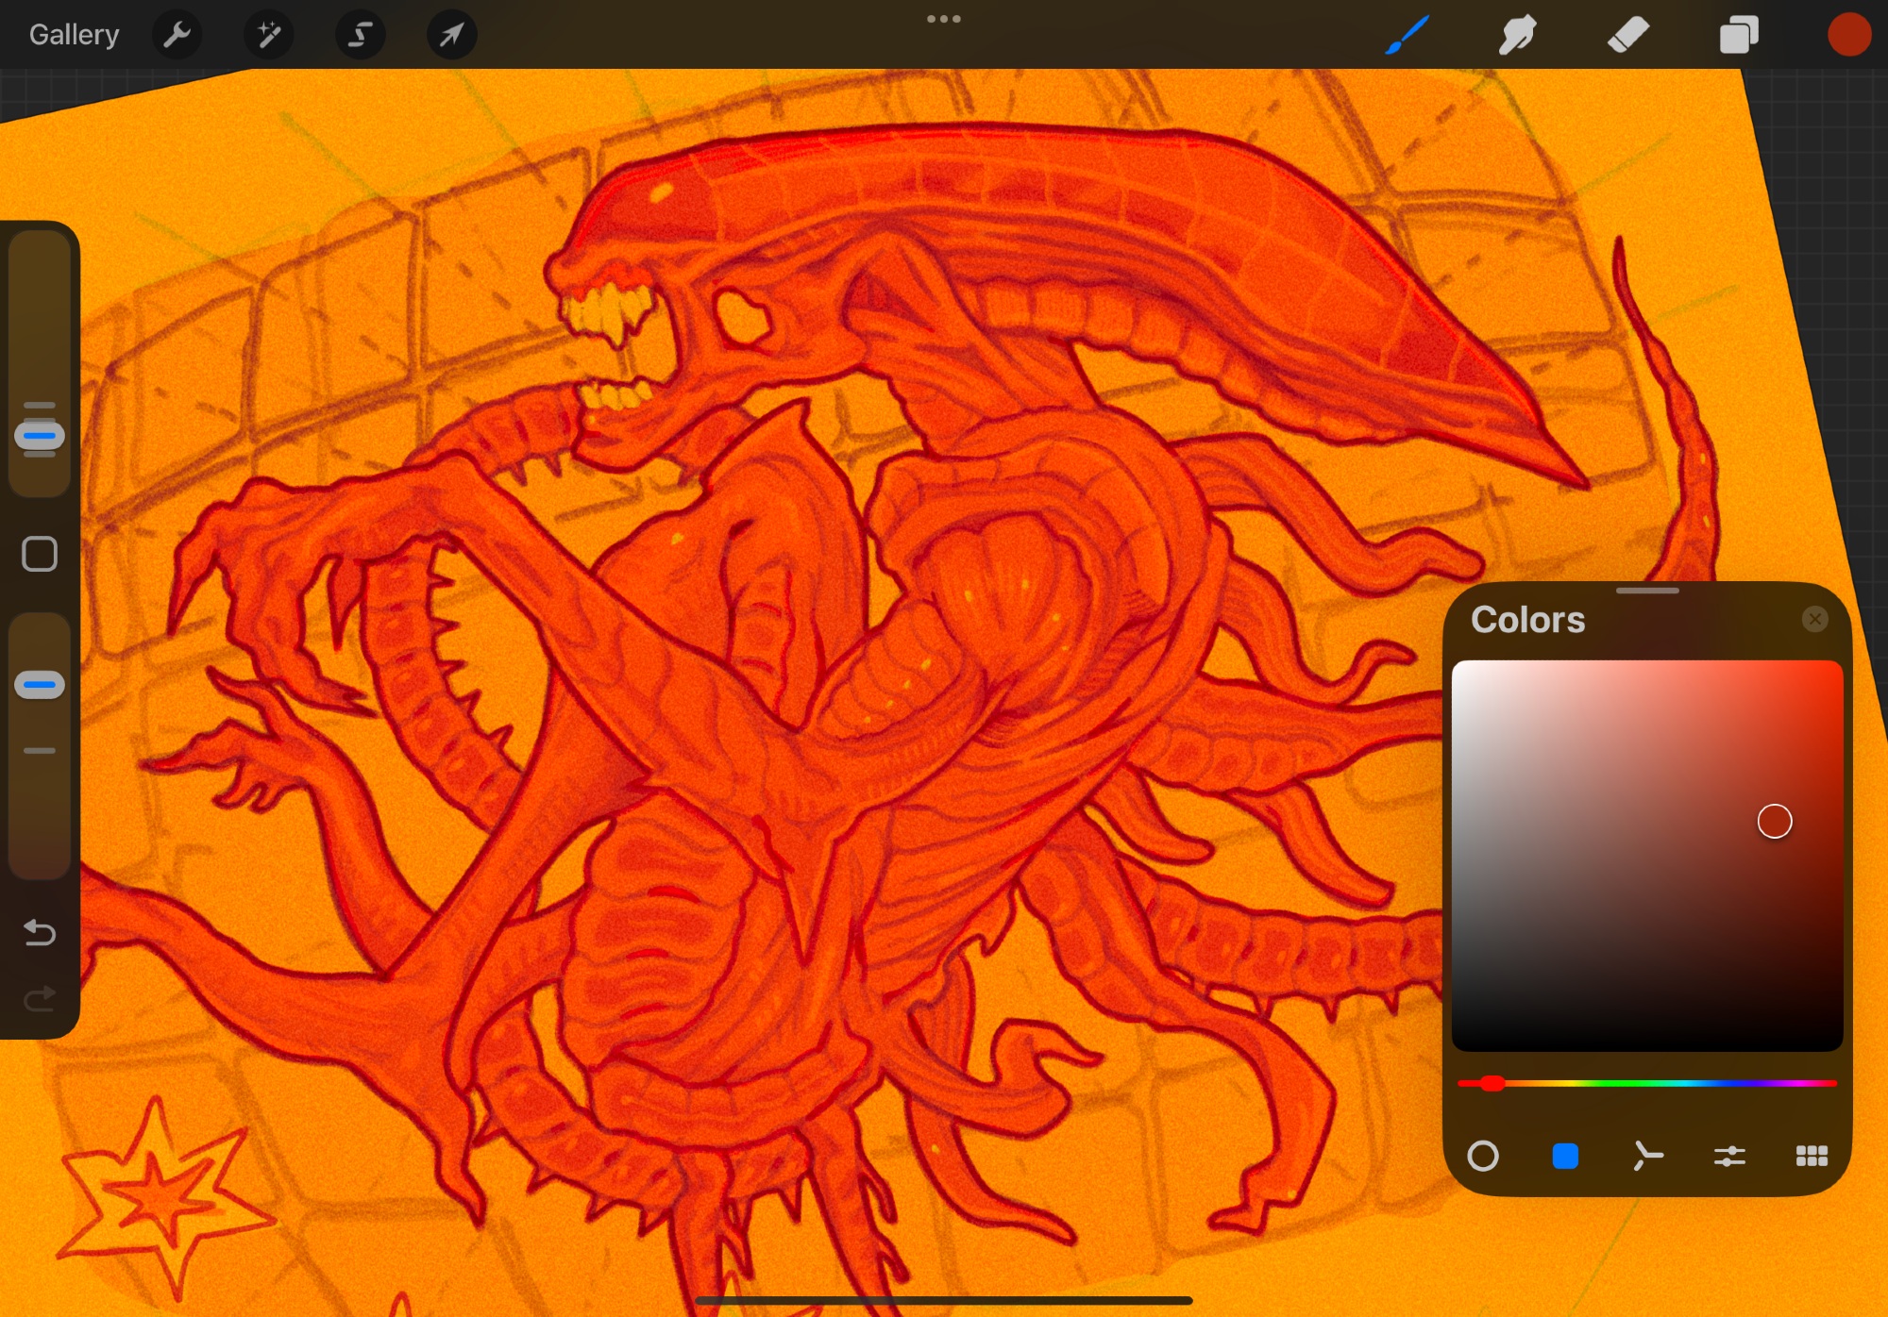This screenshot has height=1317, width=1888.
Task: Switch to Value sliders mode
Action: pos(1729,1156)
